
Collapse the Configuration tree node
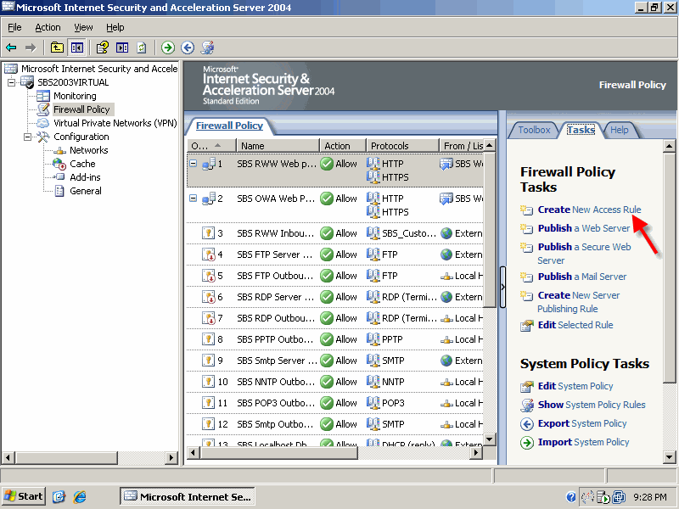pos(27,137)
